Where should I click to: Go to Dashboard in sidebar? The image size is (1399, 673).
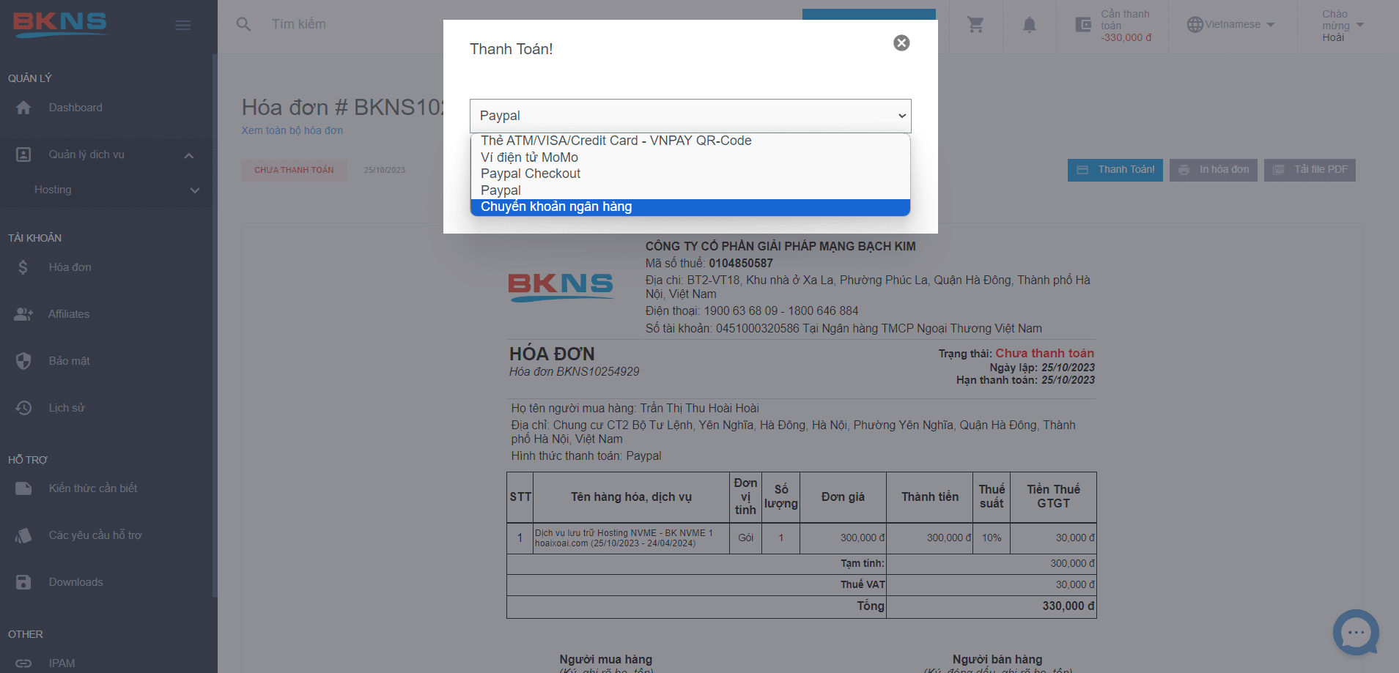pyautogui.click(x=75, y=108)
